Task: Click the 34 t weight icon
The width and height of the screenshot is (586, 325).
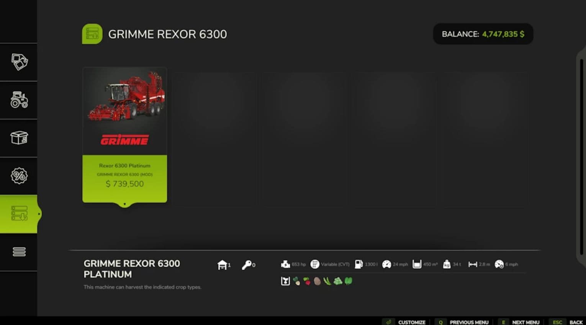Action: click(447, 264)
